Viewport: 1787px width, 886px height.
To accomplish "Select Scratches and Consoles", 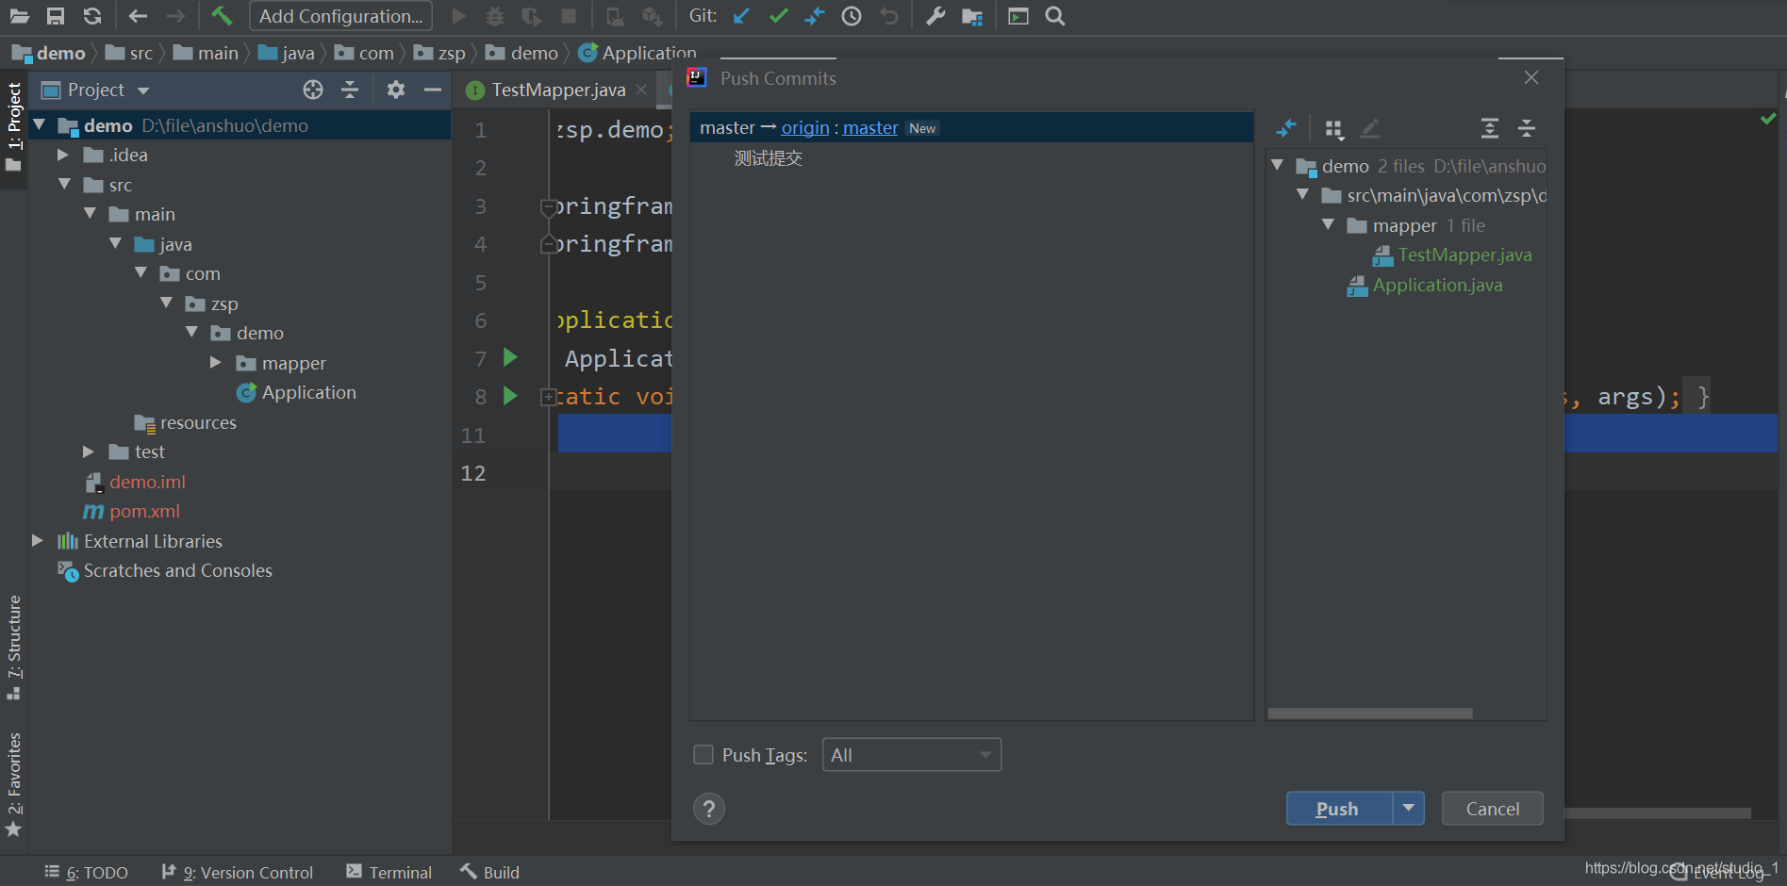I will click(177, 570).
